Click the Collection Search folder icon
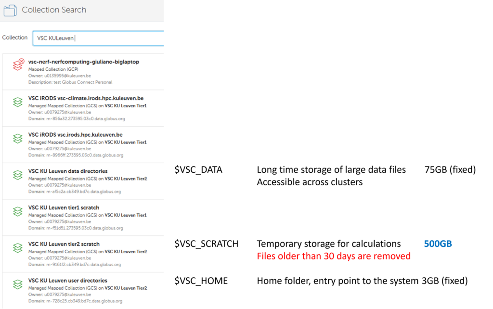The width and height of the screenshot is (493, 309). 10,10
